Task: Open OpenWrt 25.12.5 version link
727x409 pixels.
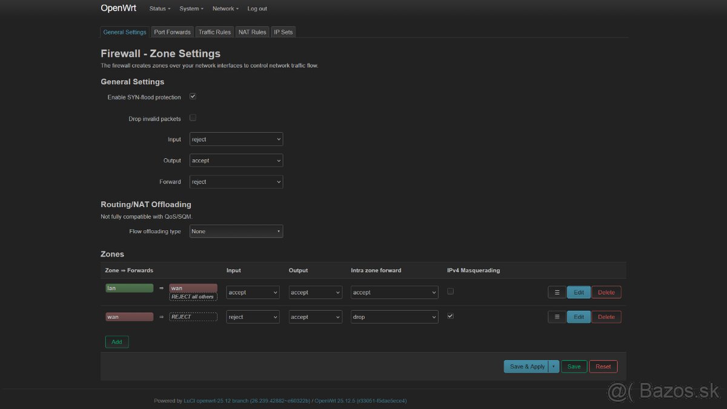Action: (x=360, y=401)
